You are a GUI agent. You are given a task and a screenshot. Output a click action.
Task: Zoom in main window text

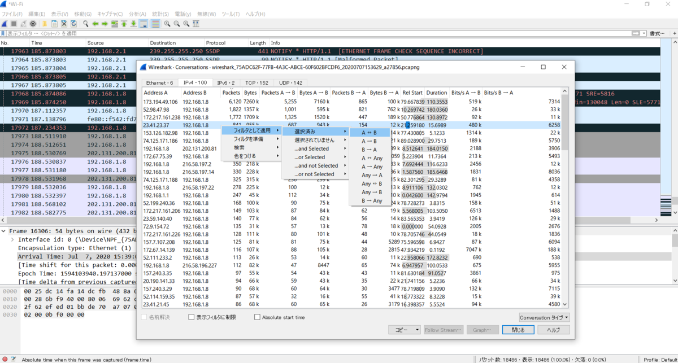point(167,24)
